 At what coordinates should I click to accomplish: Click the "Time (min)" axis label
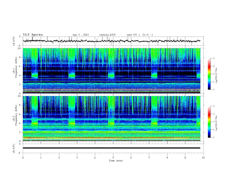click(116, 161)
